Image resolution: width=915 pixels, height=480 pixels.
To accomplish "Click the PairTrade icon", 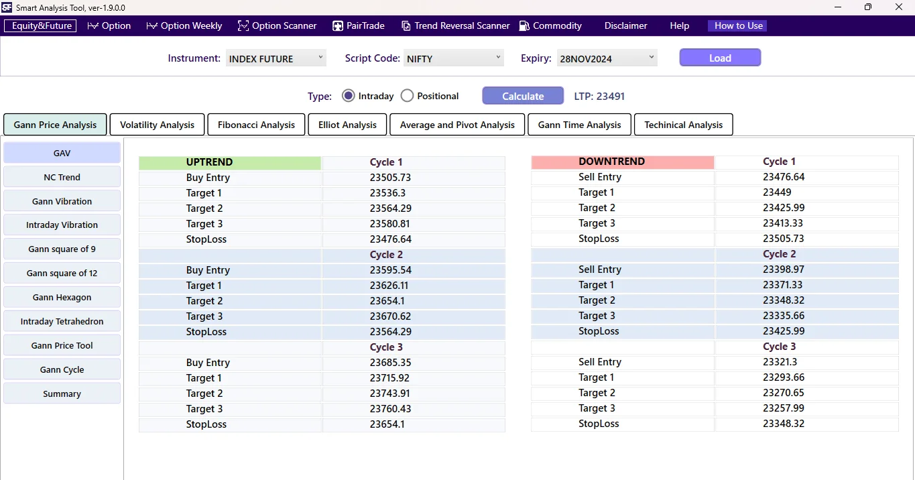I will 337,25.
